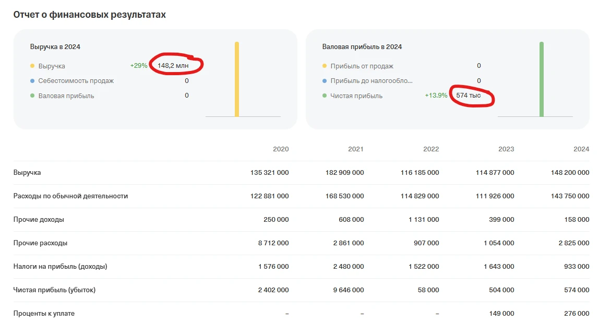
Task: Click the Прочие доходы row label
Action: click(39, 220)
